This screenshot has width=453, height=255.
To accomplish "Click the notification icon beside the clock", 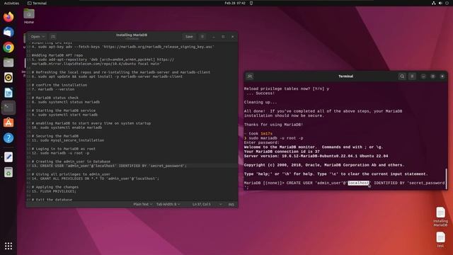I will click(x=251, y=3).
